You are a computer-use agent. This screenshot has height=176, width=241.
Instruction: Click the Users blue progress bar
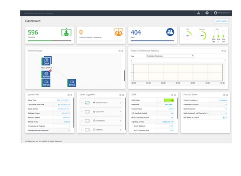coord(153,41)
